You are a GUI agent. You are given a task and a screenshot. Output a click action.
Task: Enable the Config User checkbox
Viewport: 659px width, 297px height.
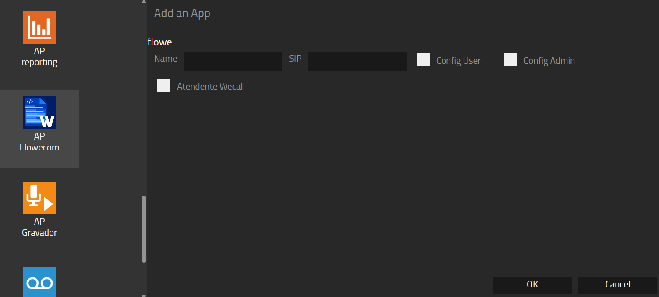tap(423, 59)
